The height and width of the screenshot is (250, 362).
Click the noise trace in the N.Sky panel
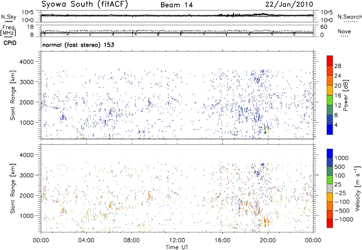[x=177, y=15]
